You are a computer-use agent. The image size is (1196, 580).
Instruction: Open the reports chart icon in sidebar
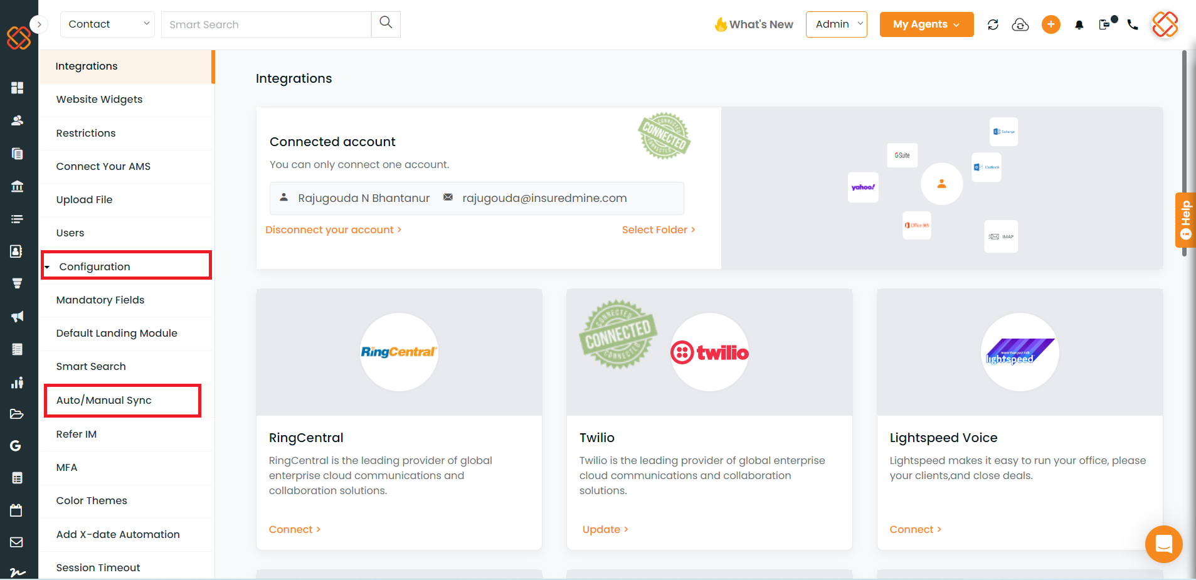click(x=18, y=382)
